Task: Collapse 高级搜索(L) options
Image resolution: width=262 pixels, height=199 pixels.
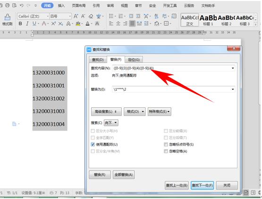Action: coord(106,112)
